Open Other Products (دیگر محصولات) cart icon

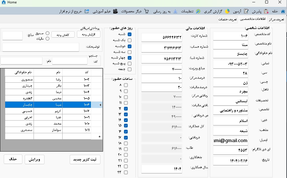point(146,11)
